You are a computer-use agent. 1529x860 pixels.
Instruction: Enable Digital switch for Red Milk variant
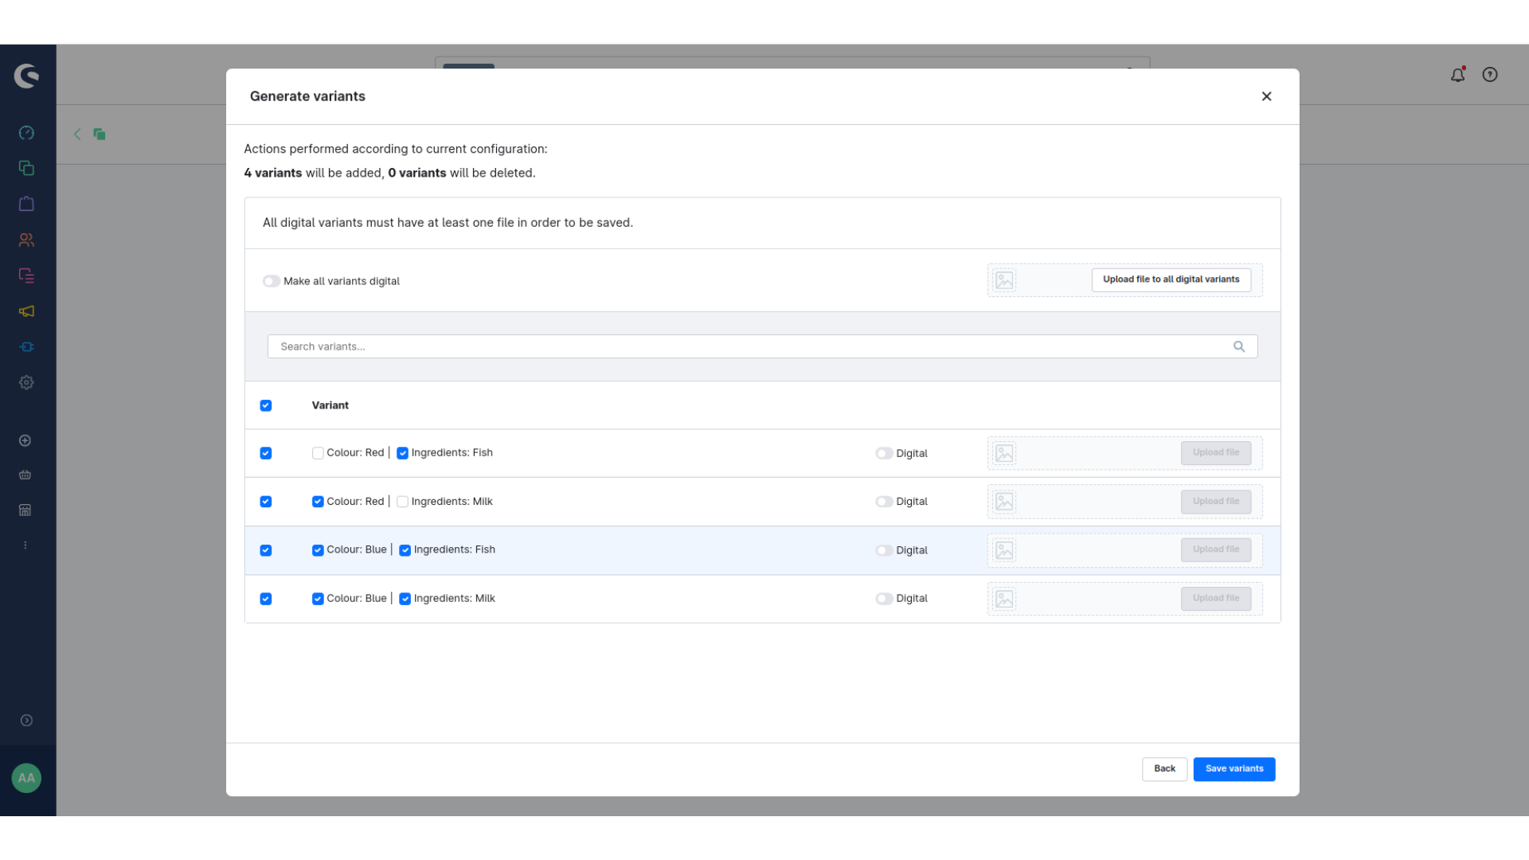click(884, 502)
